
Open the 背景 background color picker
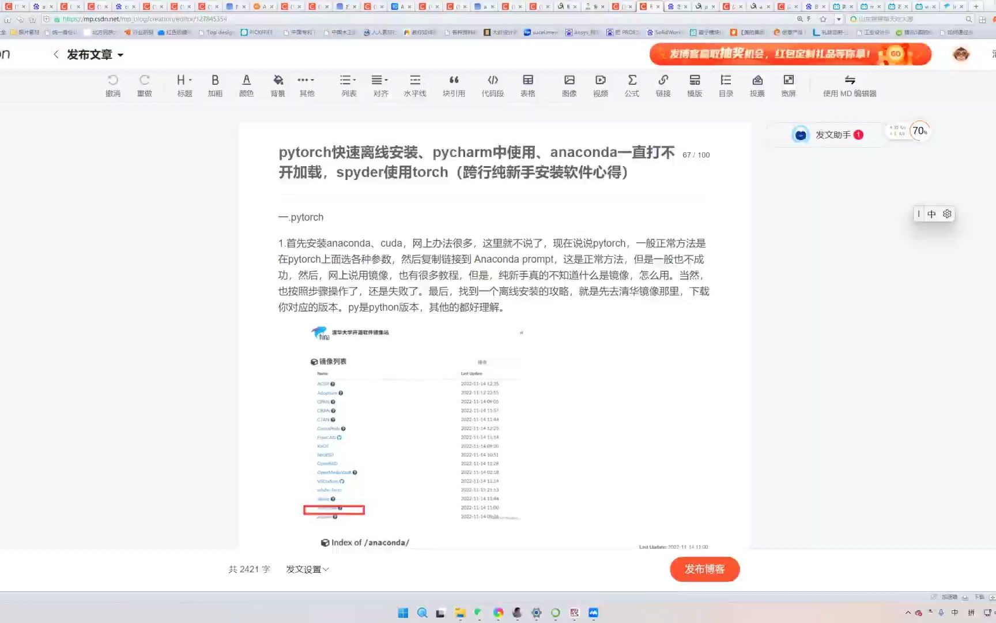[x=278, y=85]
